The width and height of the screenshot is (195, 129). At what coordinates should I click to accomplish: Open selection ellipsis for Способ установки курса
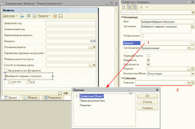click(x=90, y=65)
